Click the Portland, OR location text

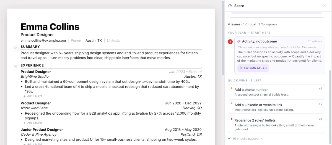pos(191,135)
